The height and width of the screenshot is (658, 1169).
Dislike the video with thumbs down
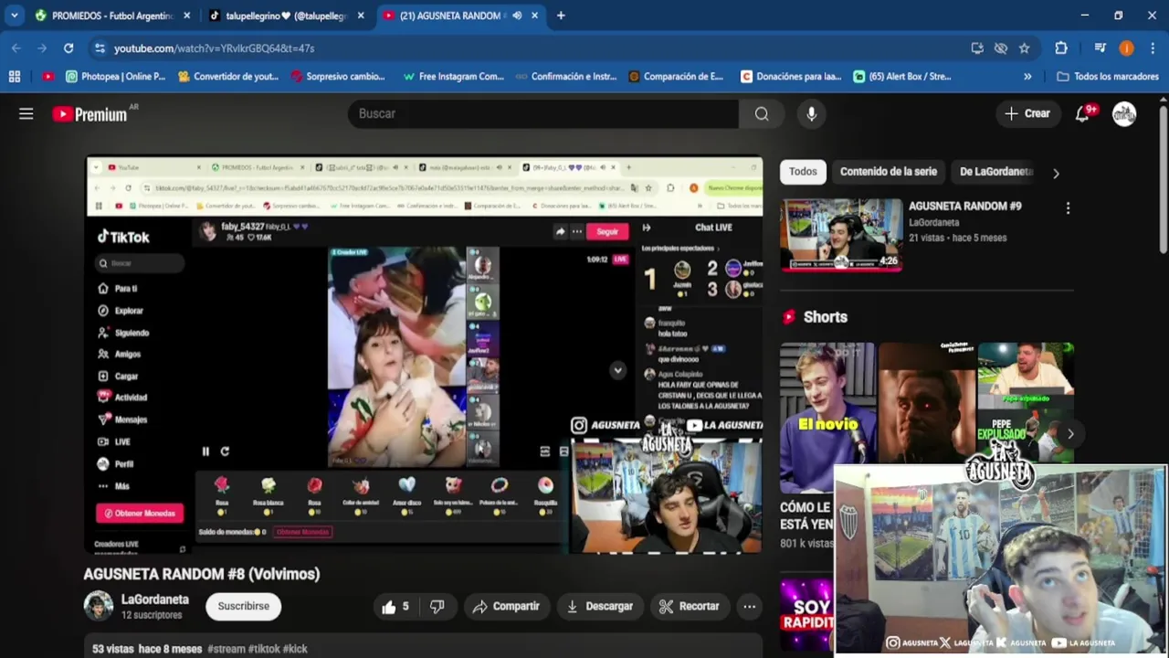click(x=437, y=606)
